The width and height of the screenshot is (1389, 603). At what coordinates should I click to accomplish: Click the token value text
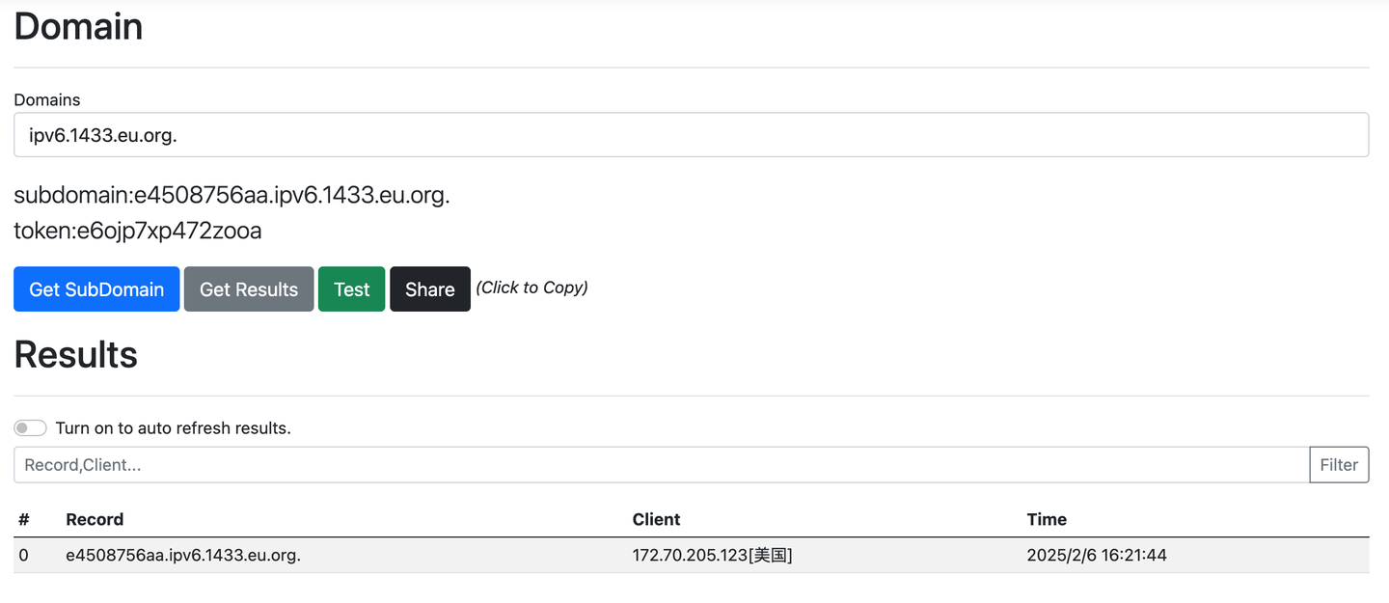click(x=138, y=231)
